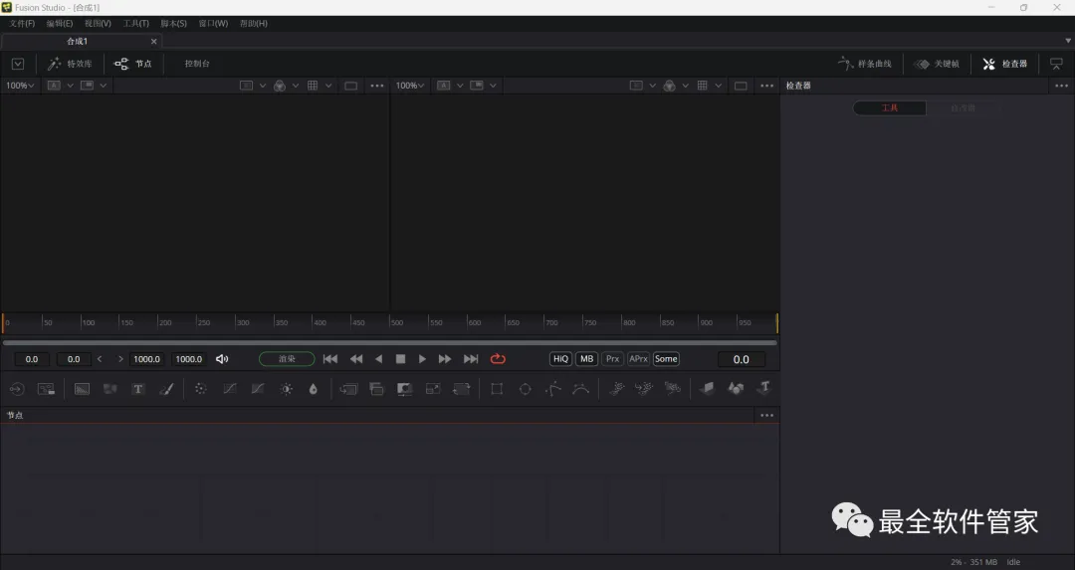Open the 文件(F) menu
The width and height of the screenshot is (1075, 570).
22,23
